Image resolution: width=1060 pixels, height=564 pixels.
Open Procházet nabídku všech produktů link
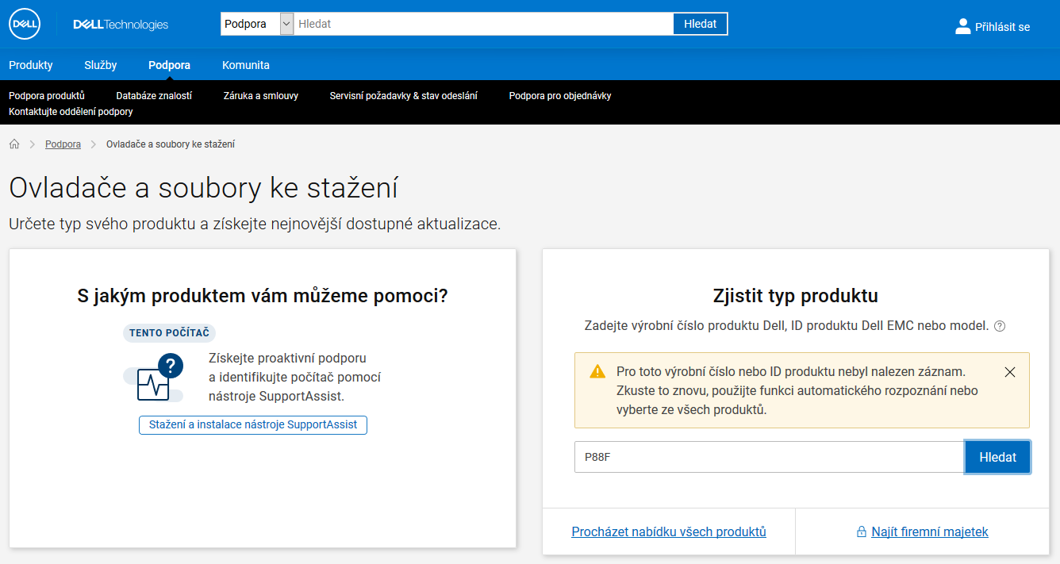669,531
